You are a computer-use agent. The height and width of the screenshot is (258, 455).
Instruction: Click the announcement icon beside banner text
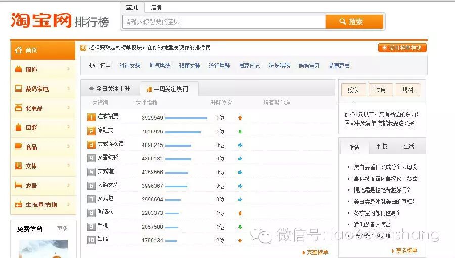pyautogui.click(x=83, y=48)
